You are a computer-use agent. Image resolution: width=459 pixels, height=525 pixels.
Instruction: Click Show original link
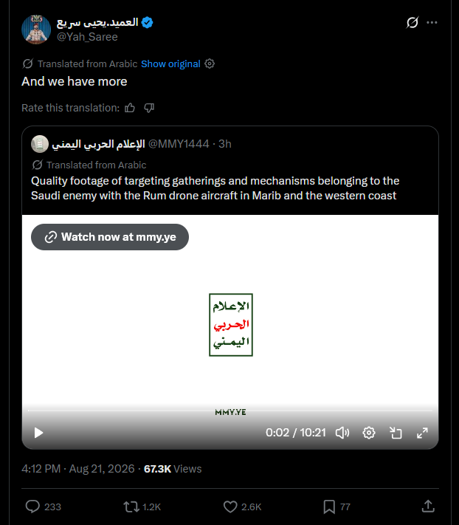pos(170,64)
